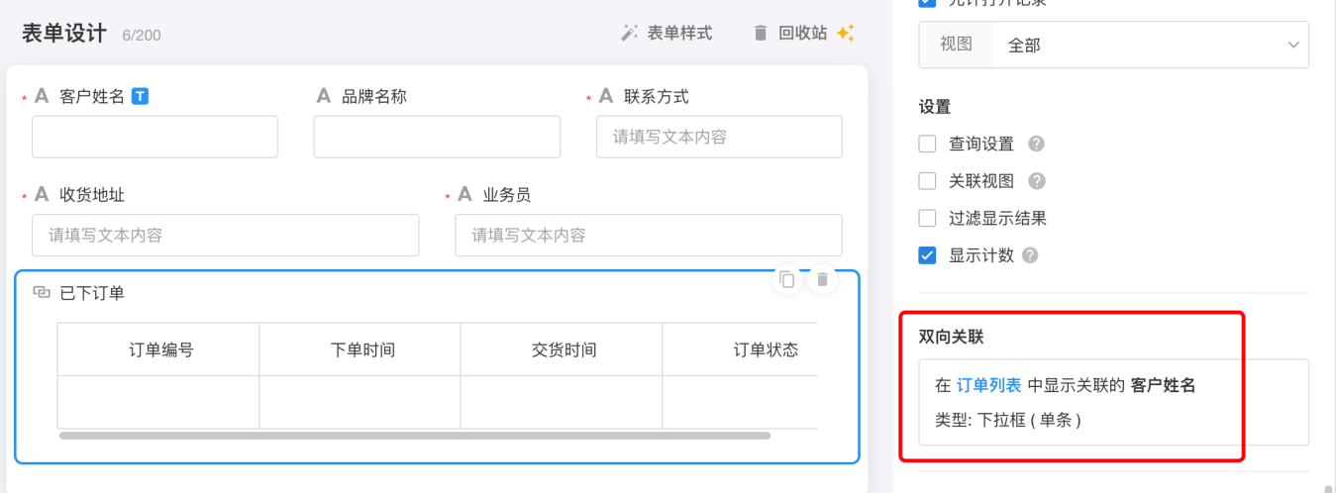Open 表单样式 form style settings

tap(667, 33)
